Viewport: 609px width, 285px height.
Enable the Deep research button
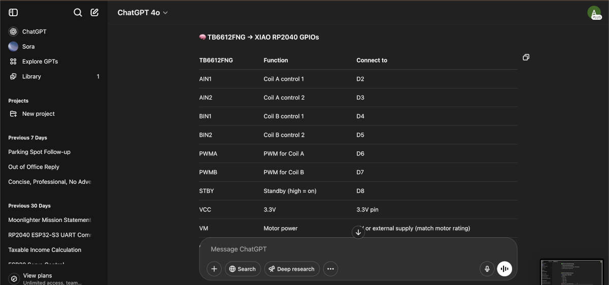[x=292, y=269]
